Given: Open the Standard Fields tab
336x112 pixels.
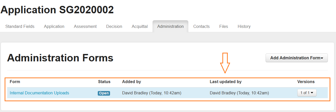Looking at the screenshot, I should (20, 26).
